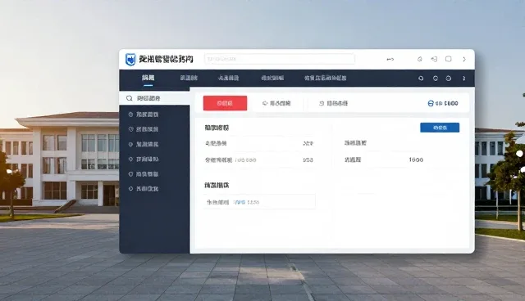Open the first dark sidebar menu item
This screenshot has height=301, width=525.
click(144, 115)
